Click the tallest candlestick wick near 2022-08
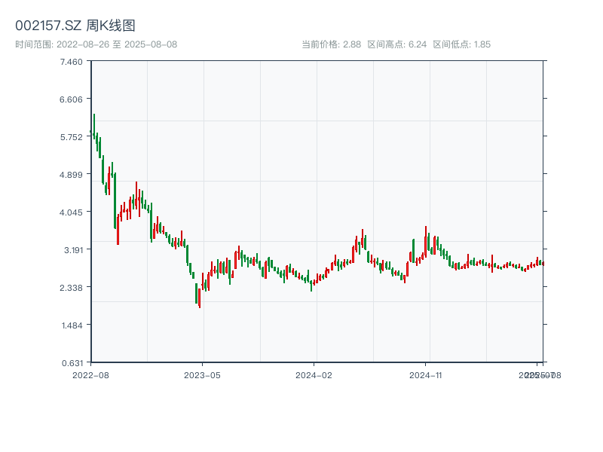Image resolution: width=603 pixels, height=452 pixels. point(94,125)
